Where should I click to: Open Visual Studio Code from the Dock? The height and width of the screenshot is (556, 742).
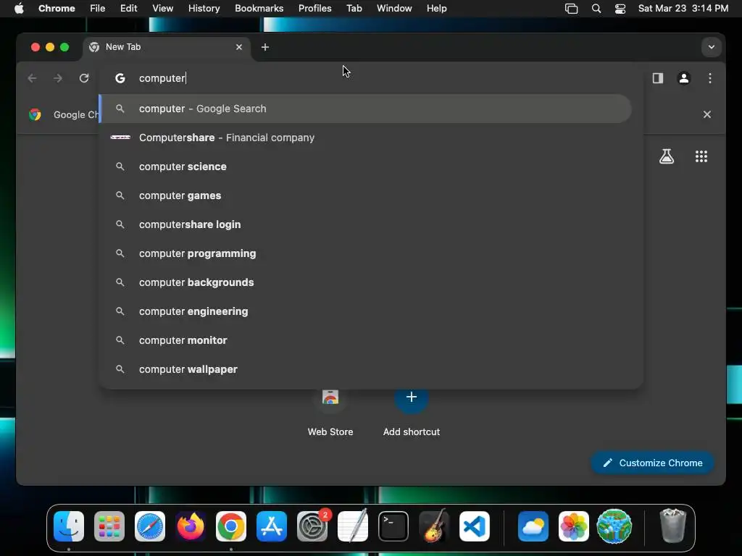tap(475, 526)
